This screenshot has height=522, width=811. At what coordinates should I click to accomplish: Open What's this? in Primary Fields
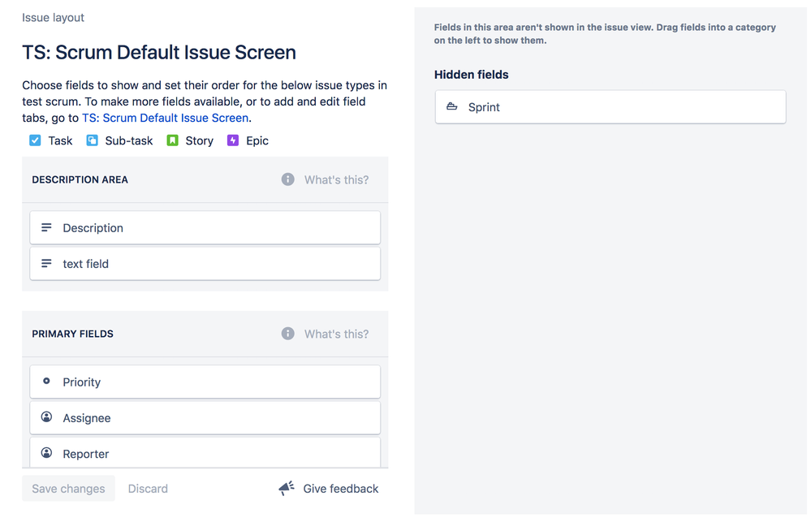pos(336,333)
